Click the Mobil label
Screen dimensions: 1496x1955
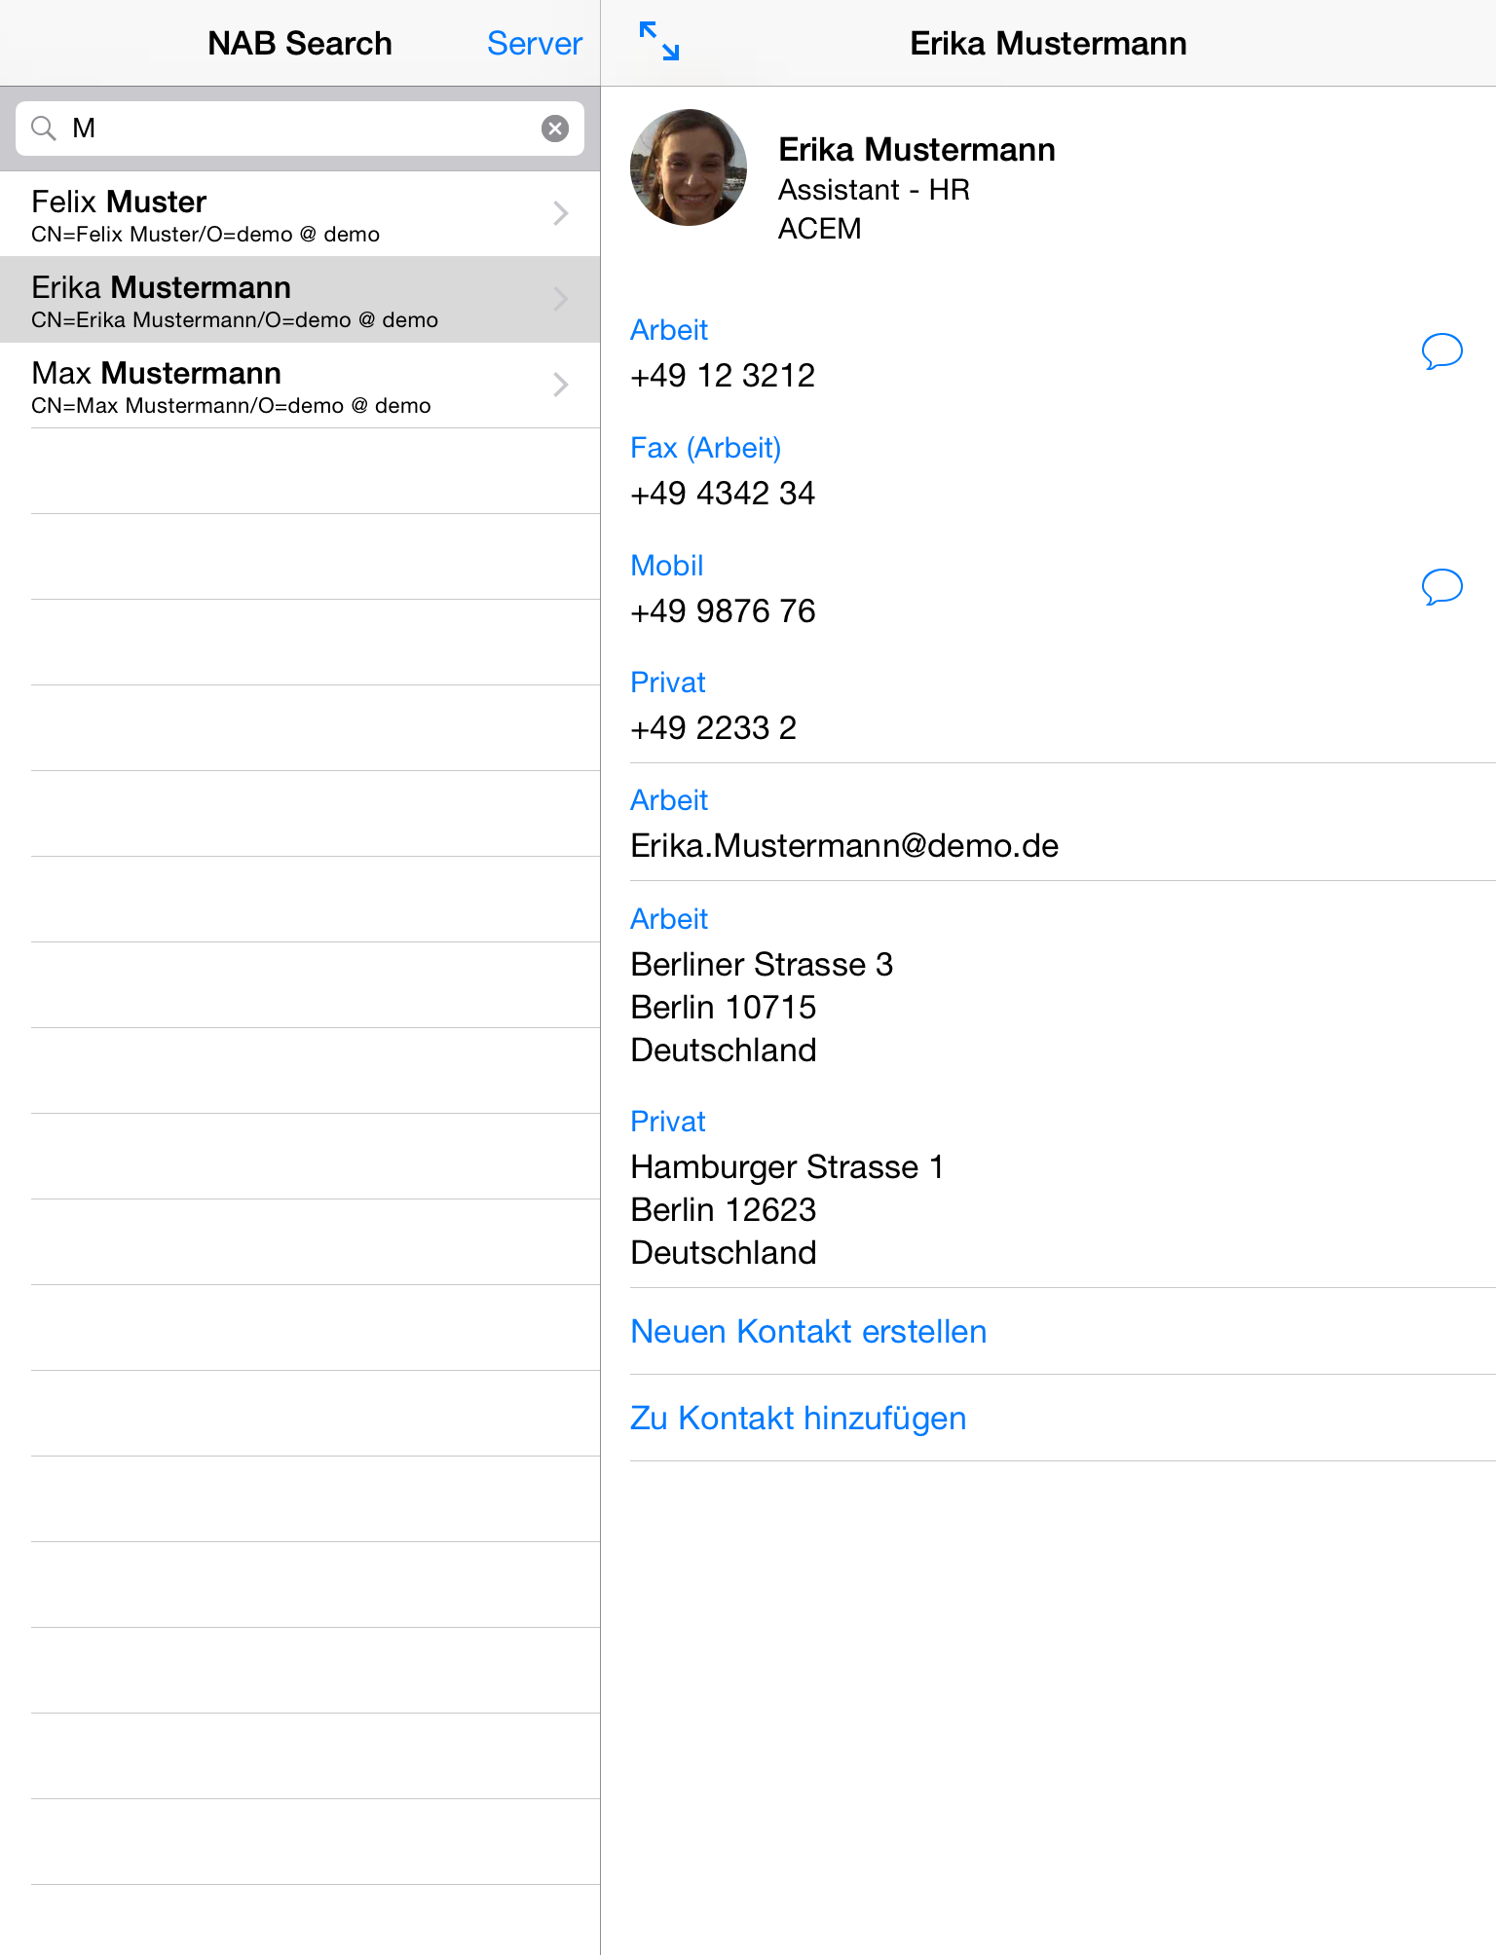[x=667, y=566]
